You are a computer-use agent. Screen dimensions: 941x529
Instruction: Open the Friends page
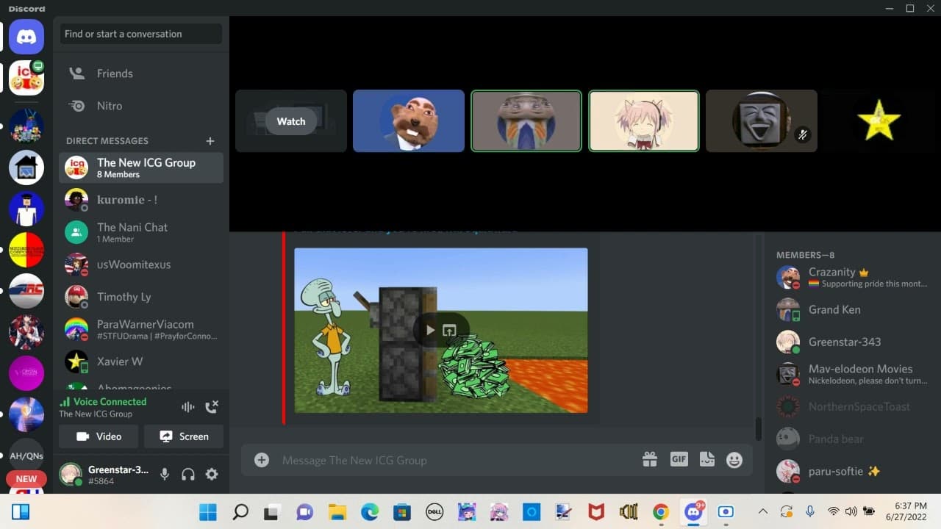(141, 73)
